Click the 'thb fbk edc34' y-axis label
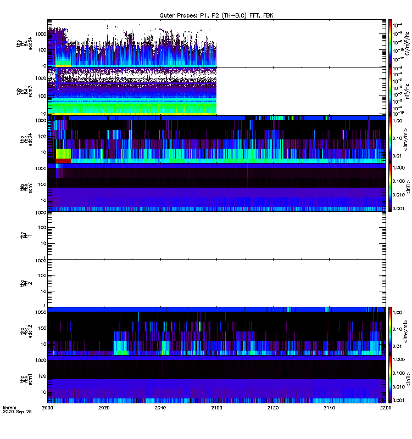Image resolution: width=412 pixels, height=439 pixels. [26, 139]
